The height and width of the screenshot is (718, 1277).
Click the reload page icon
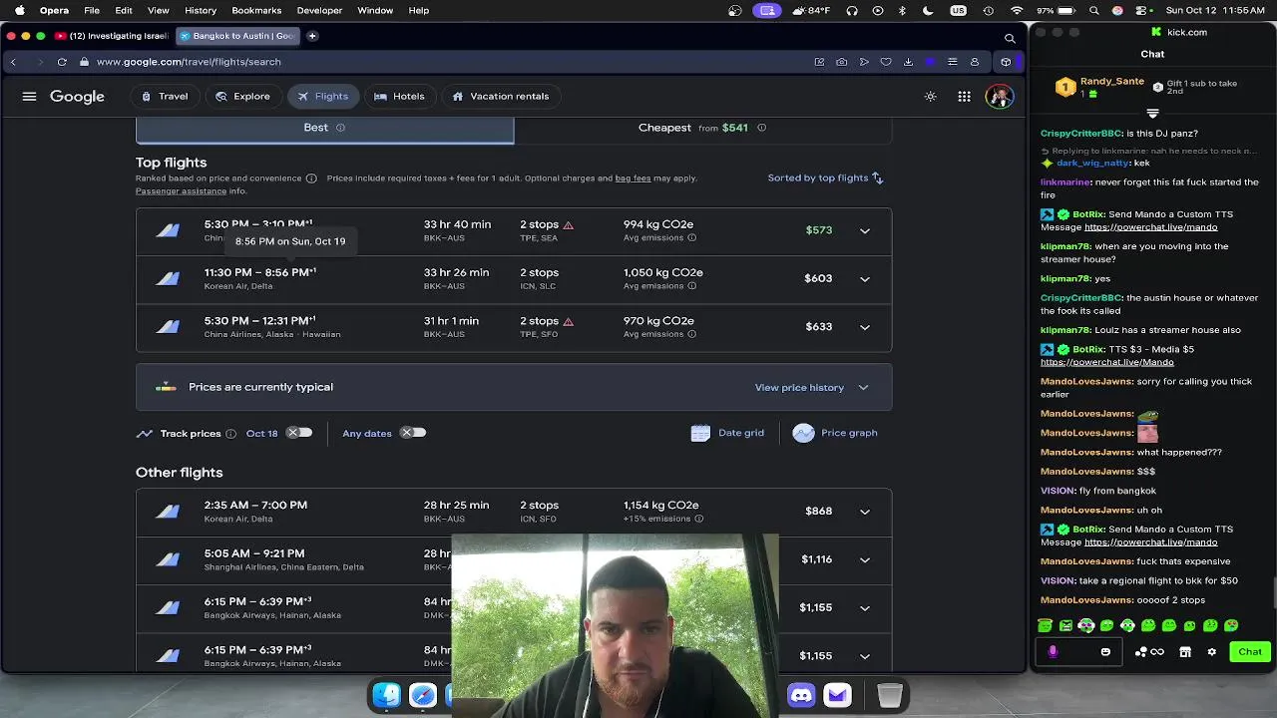[62, 62]
